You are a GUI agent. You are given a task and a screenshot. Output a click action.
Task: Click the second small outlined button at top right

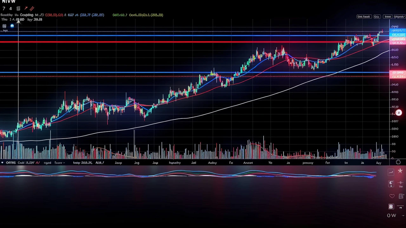[x=377, y=16]
